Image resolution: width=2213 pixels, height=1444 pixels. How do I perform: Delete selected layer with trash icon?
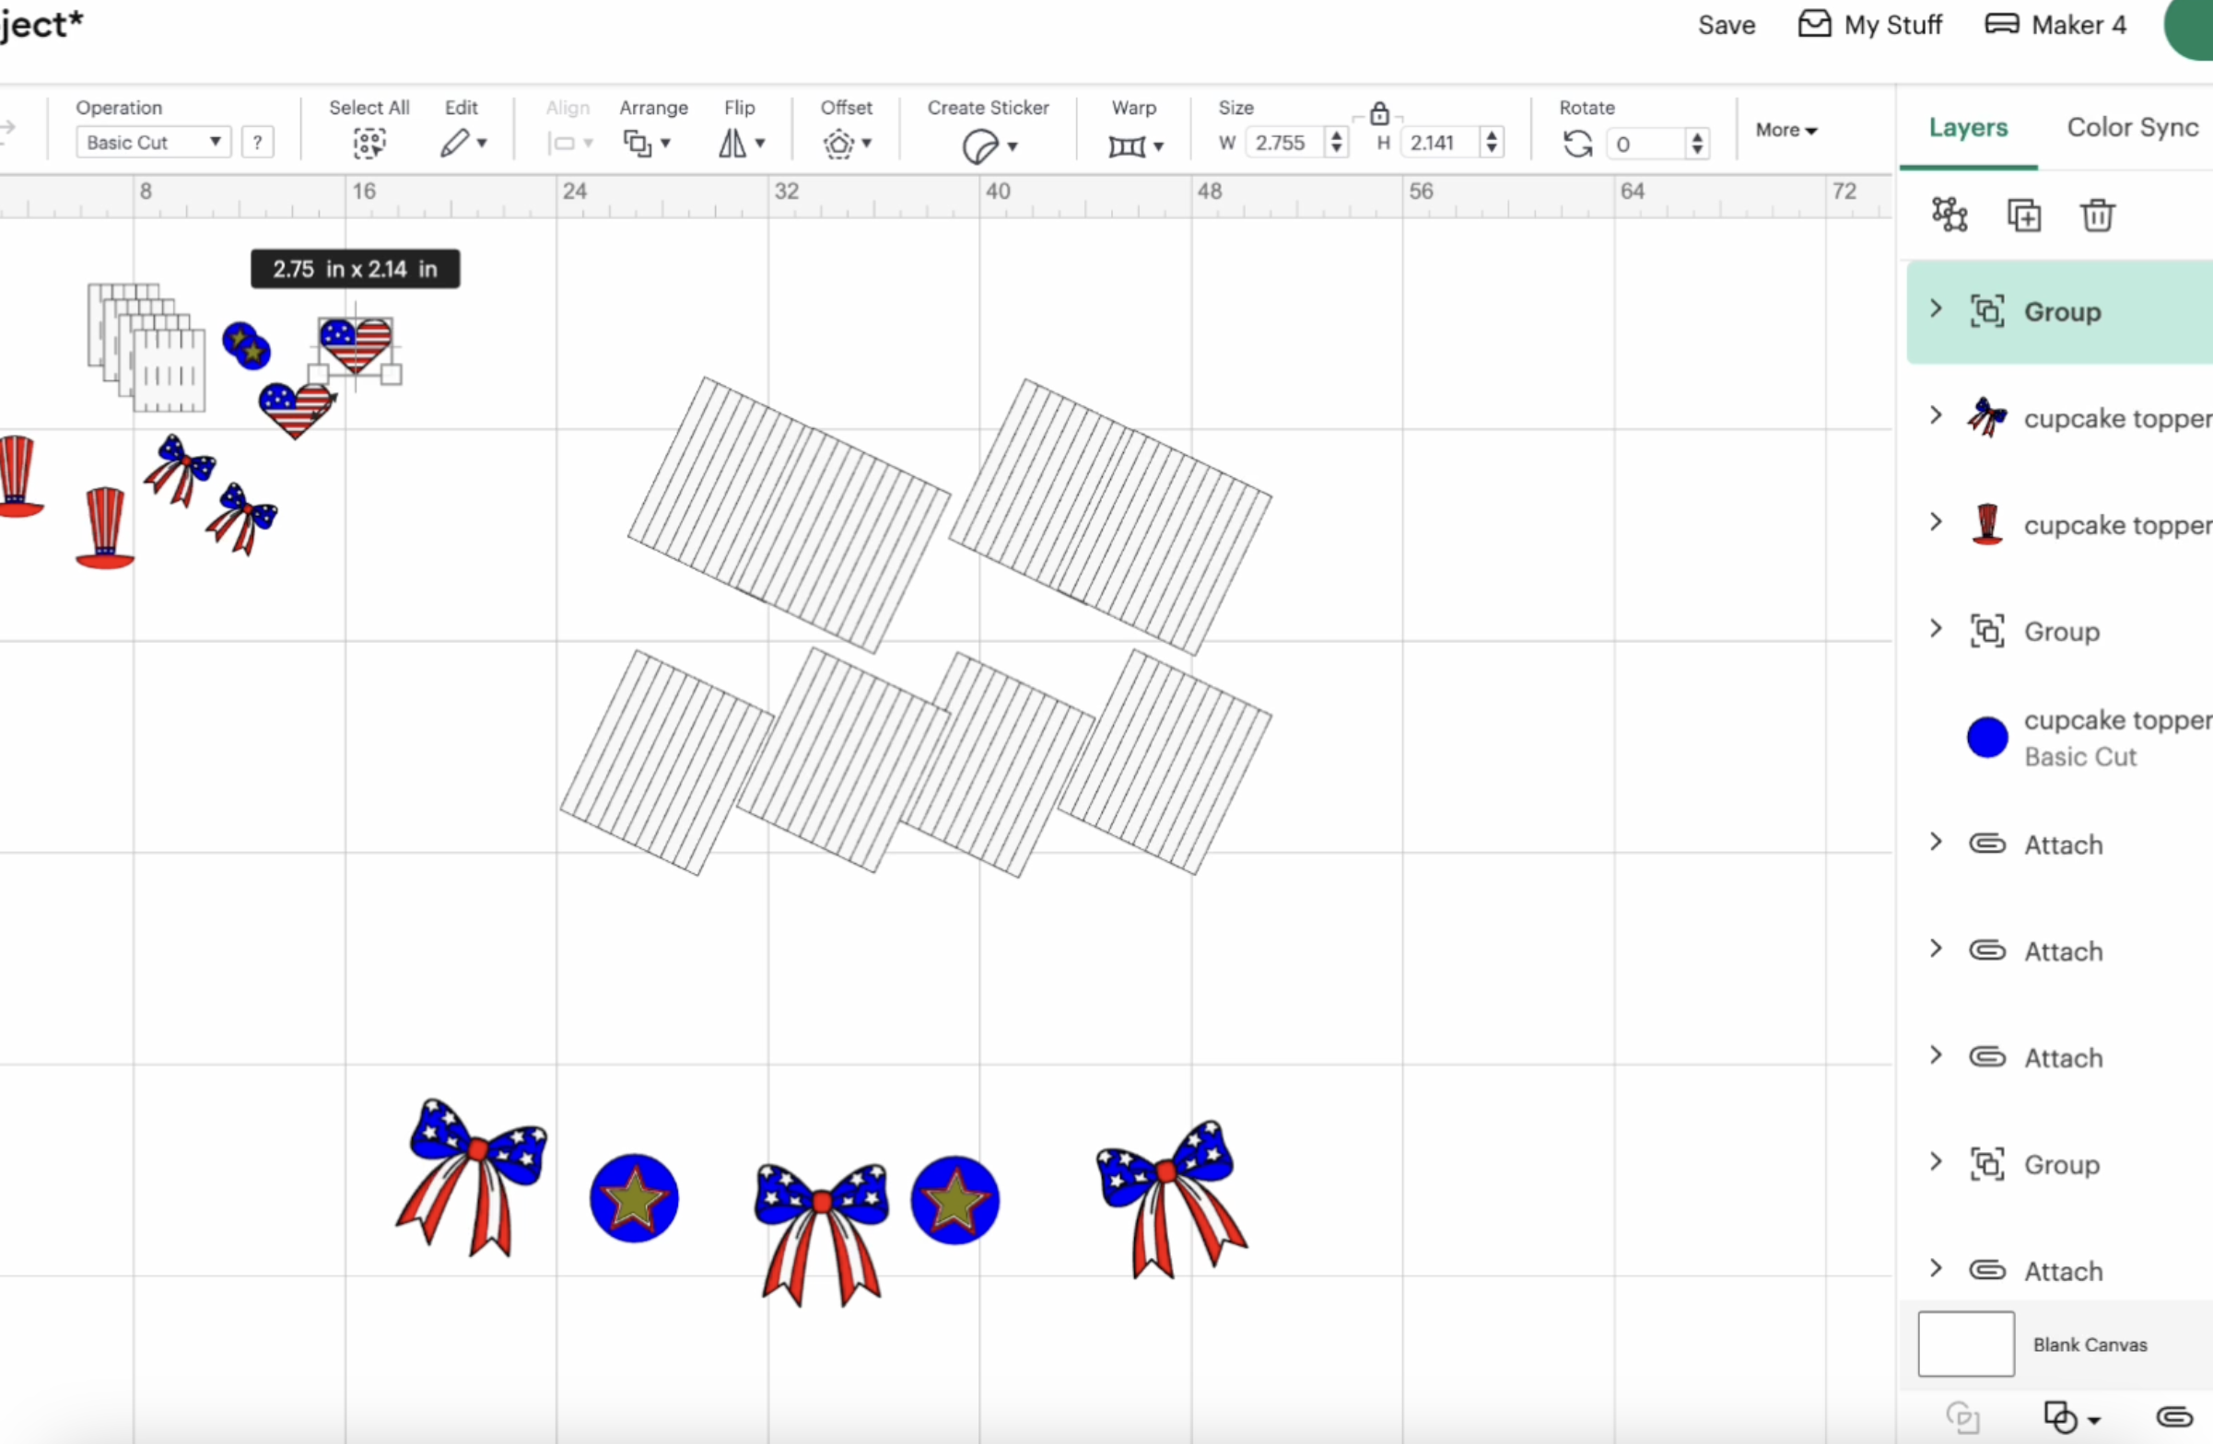click(2097, 215)
